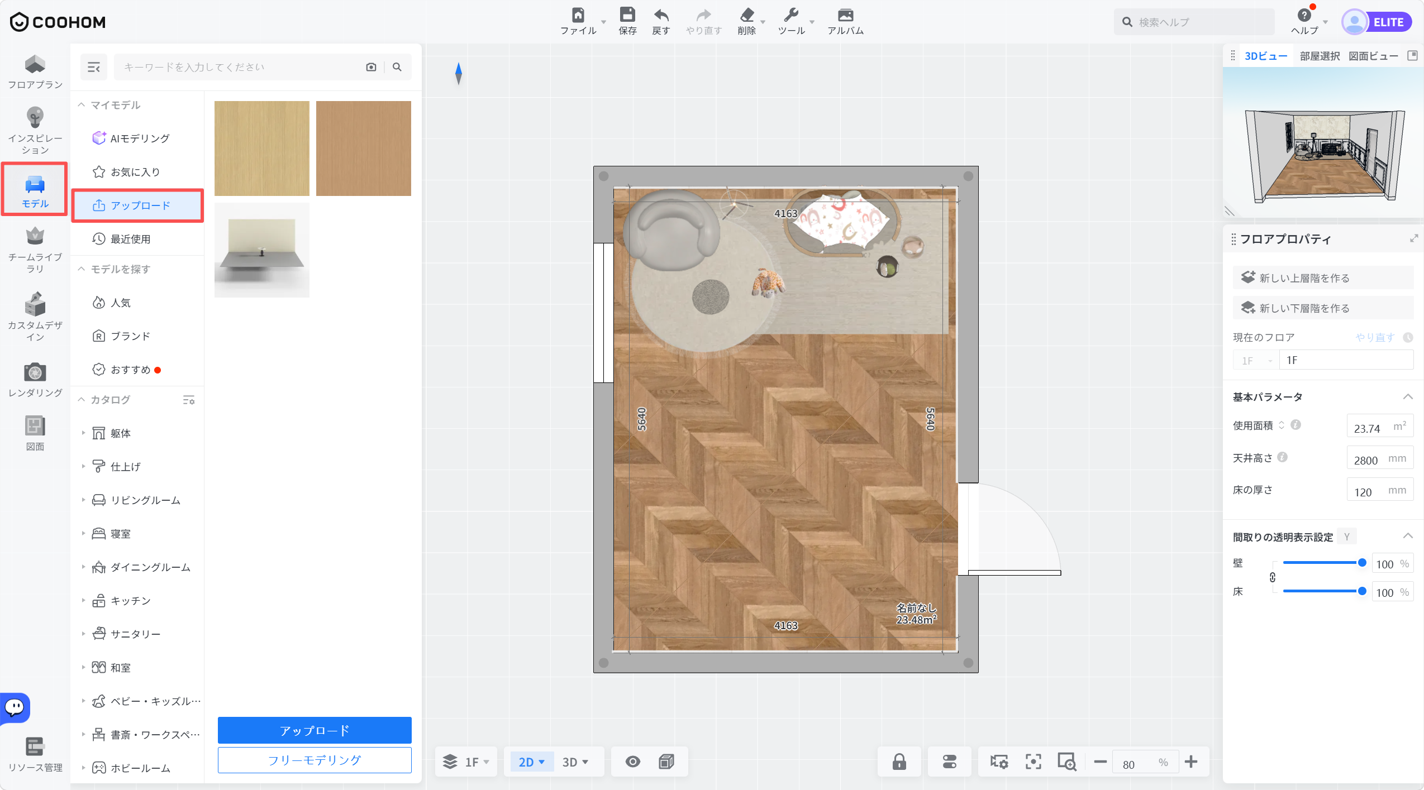Collapse the model category sidebar list icon
This screenshot has height=790, width=1424.
(93, 67)
